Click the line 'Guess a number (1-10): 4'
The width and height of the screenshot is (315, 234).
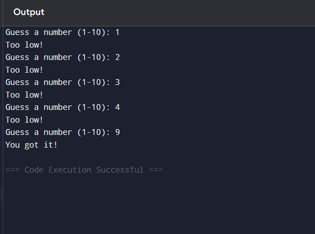(x=63, y=107)
